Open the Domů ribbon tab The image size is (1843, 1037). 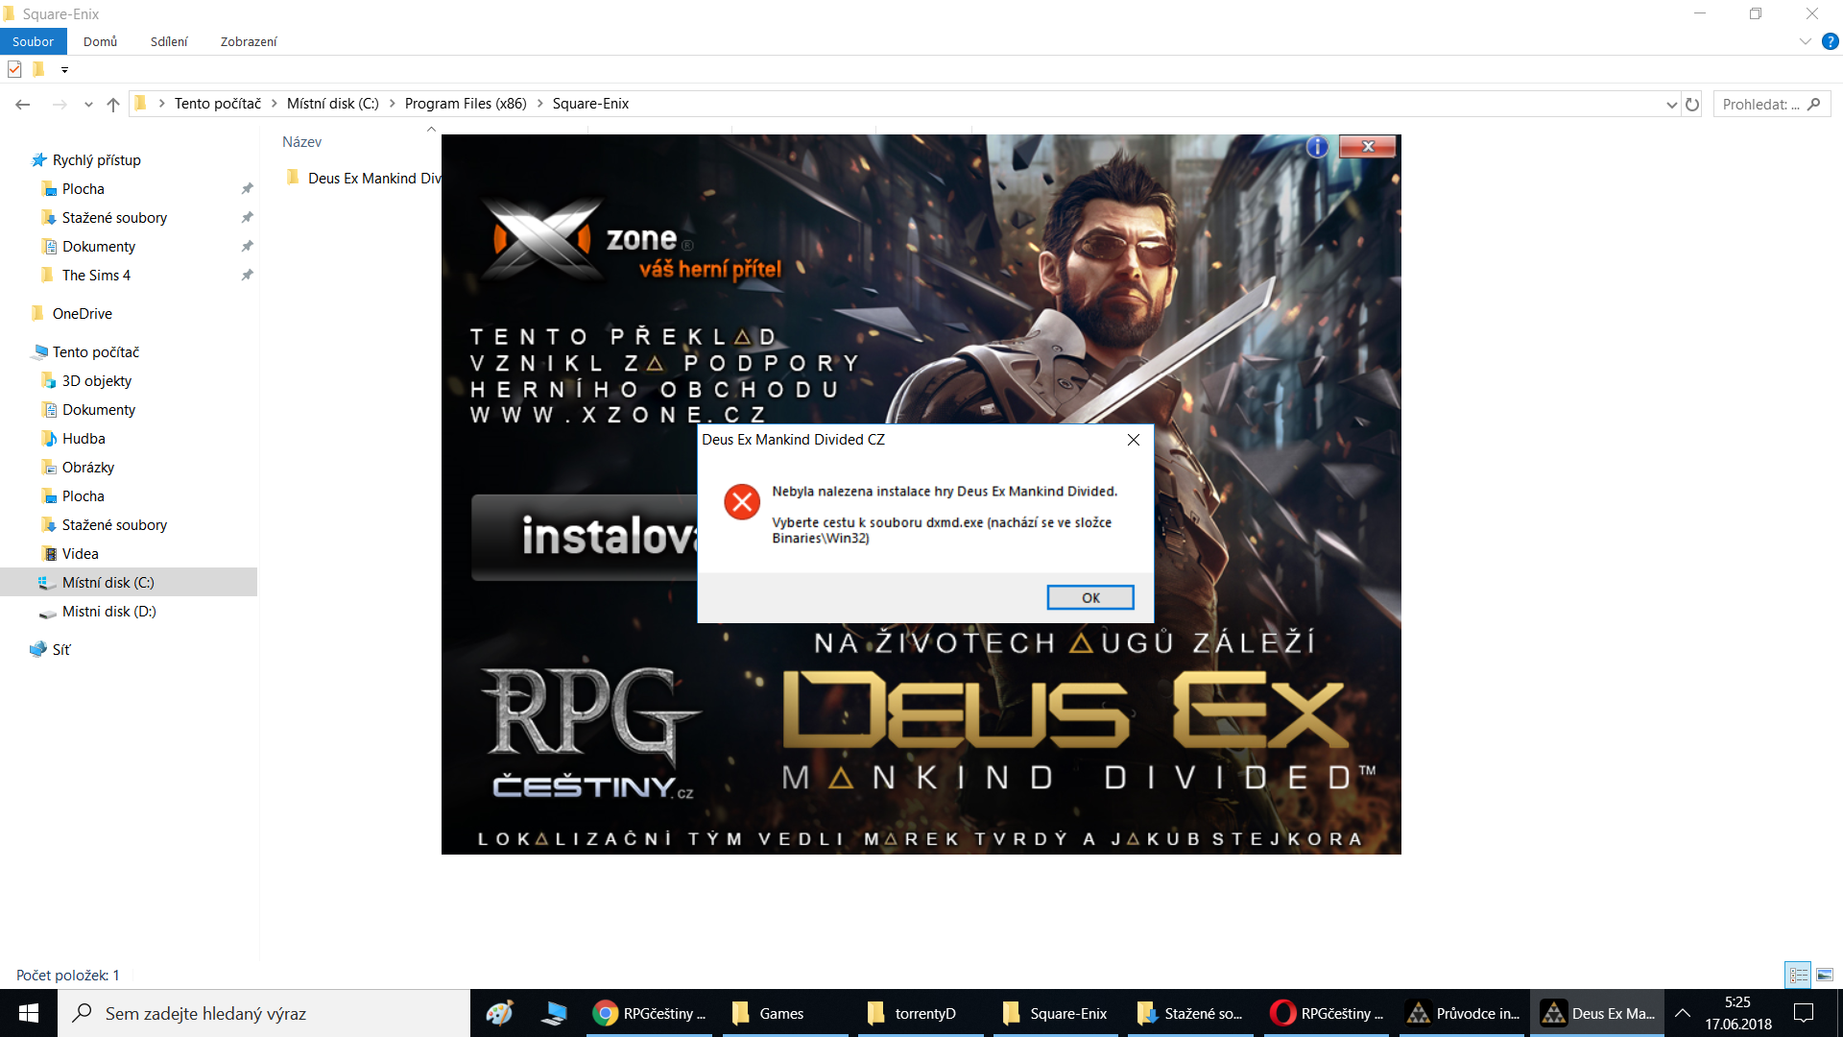100,41
